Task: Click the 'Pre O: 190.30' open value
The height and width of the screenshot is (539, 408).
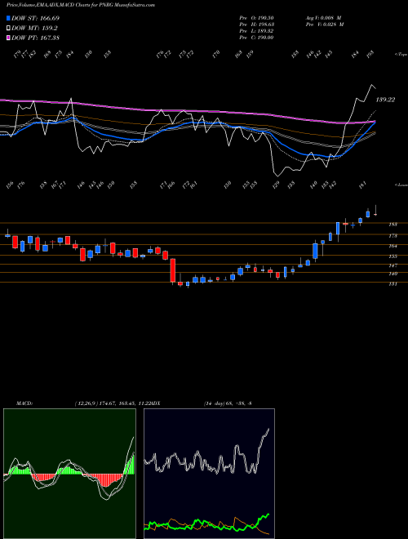Action: (256, 18)
